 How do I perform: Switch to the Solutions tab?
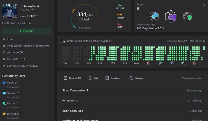tap(113, 78)
